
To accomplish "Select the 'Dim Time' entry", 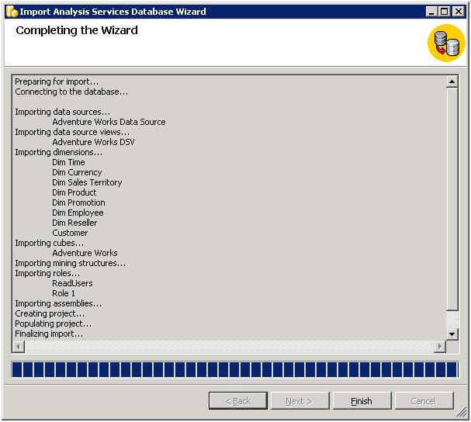I will coord(68,162).
